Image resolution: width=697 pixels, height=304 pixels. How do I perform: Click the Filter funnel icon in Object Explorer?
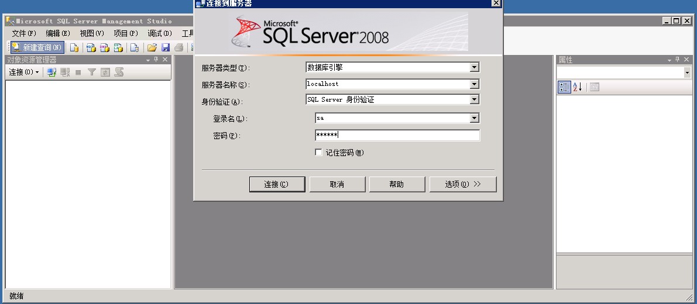(92, 72)
